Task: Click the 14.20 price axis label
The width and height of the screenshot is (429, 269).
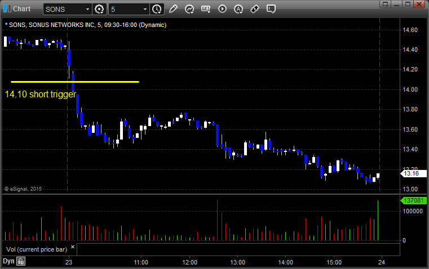Action: (x=410, y=69)
